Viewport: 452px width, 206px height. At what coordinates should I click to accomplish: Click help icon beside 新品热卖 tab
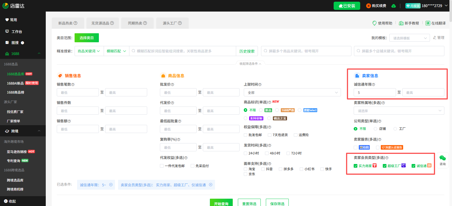click(75, 23)
